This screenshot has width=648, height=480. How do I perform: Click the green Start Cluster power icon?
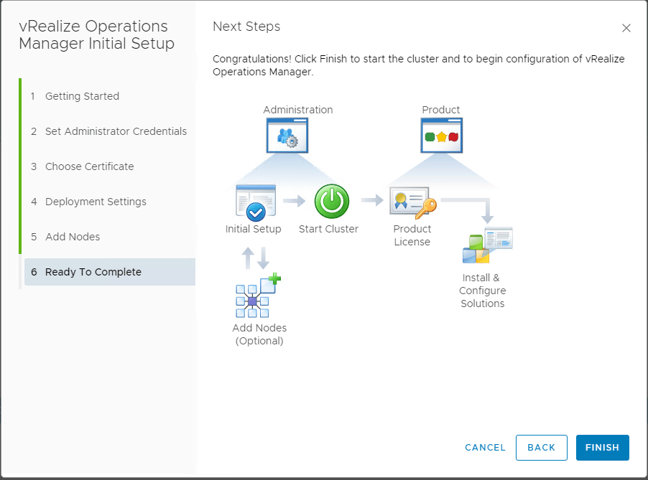[332, 202]
